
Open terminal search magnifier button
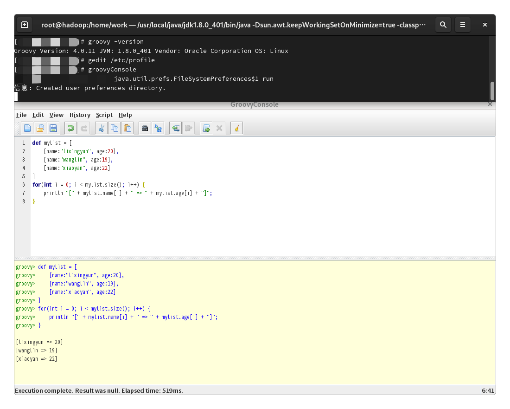click(443, 25)
